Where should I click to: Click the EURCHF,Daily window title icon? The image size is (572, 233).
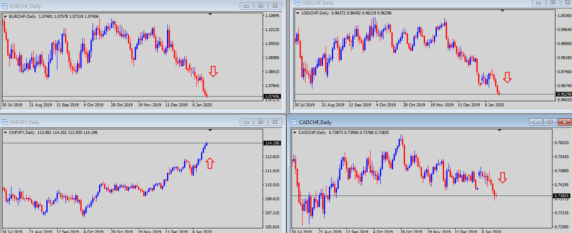(6, 6)
